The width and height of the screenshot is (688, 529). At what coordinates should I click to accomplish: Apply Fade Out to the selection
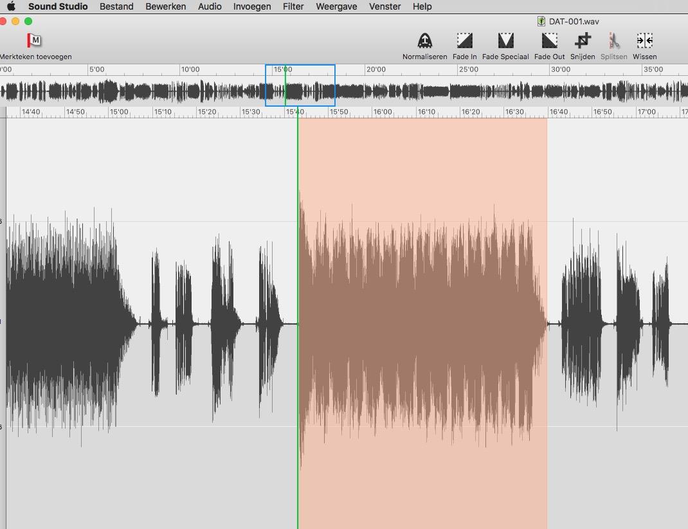point(549,41)
